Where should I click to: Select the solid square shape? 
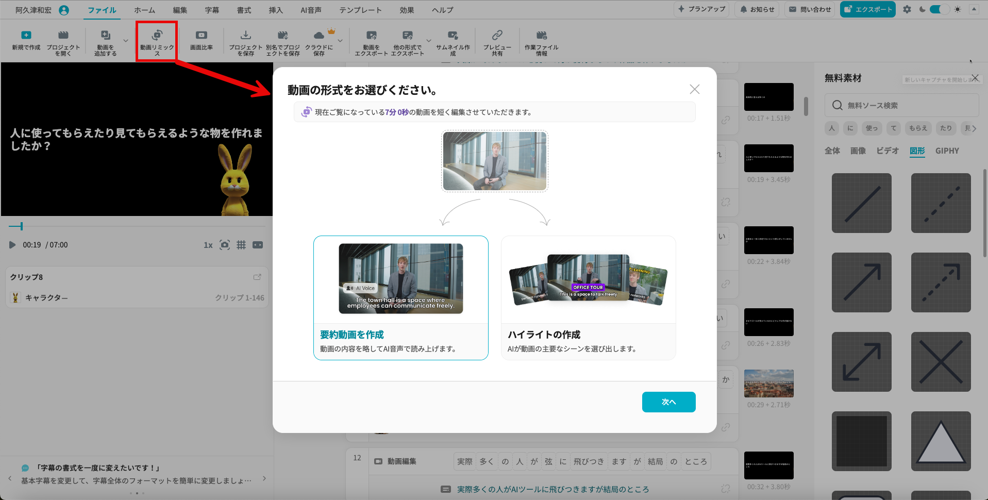pyautogui.click(x=861, y=441)
